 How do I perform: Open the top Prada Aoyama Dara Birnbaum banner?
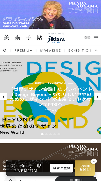tap(51, 14)
